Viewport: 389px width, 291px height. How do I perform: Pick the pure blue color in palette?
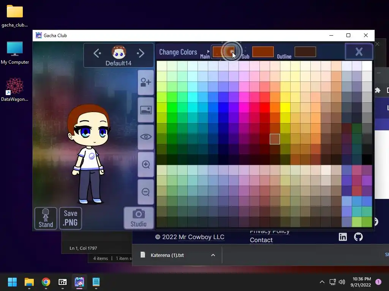pyautogui.click(x=223, y=108)
